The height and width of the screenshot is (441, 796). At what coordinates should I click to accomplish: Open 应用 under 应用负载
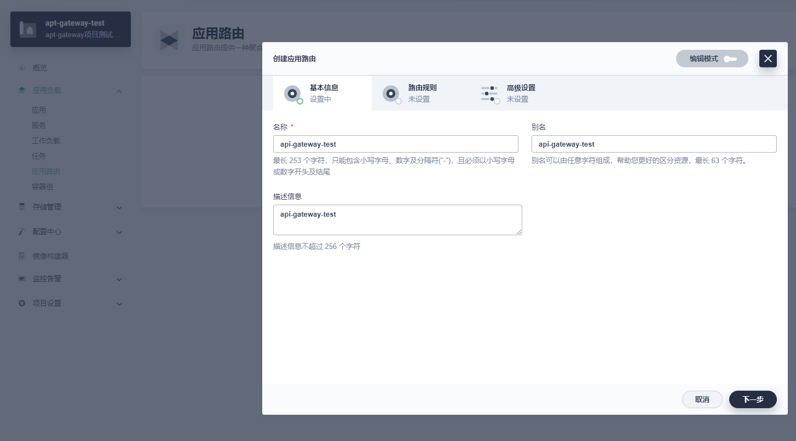tap(39, 110)
